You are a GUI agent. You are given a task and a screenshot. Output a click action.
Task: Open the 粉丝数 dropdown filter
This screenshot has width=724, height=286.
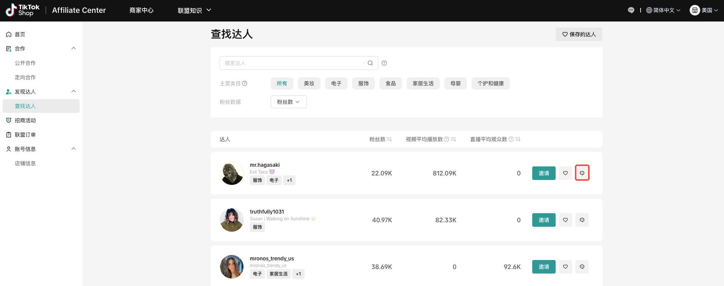[288, 102]
